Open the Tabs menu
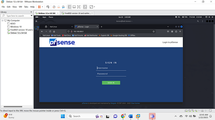 26,7
